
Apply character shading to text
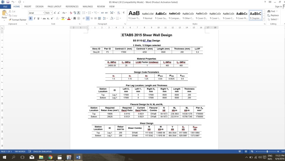coord(74,18)
